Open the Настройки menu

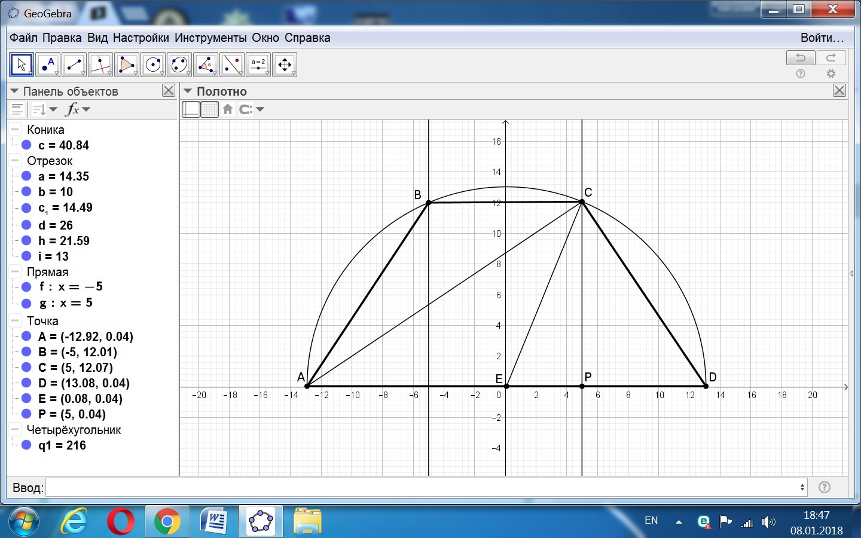coord(141,38)
